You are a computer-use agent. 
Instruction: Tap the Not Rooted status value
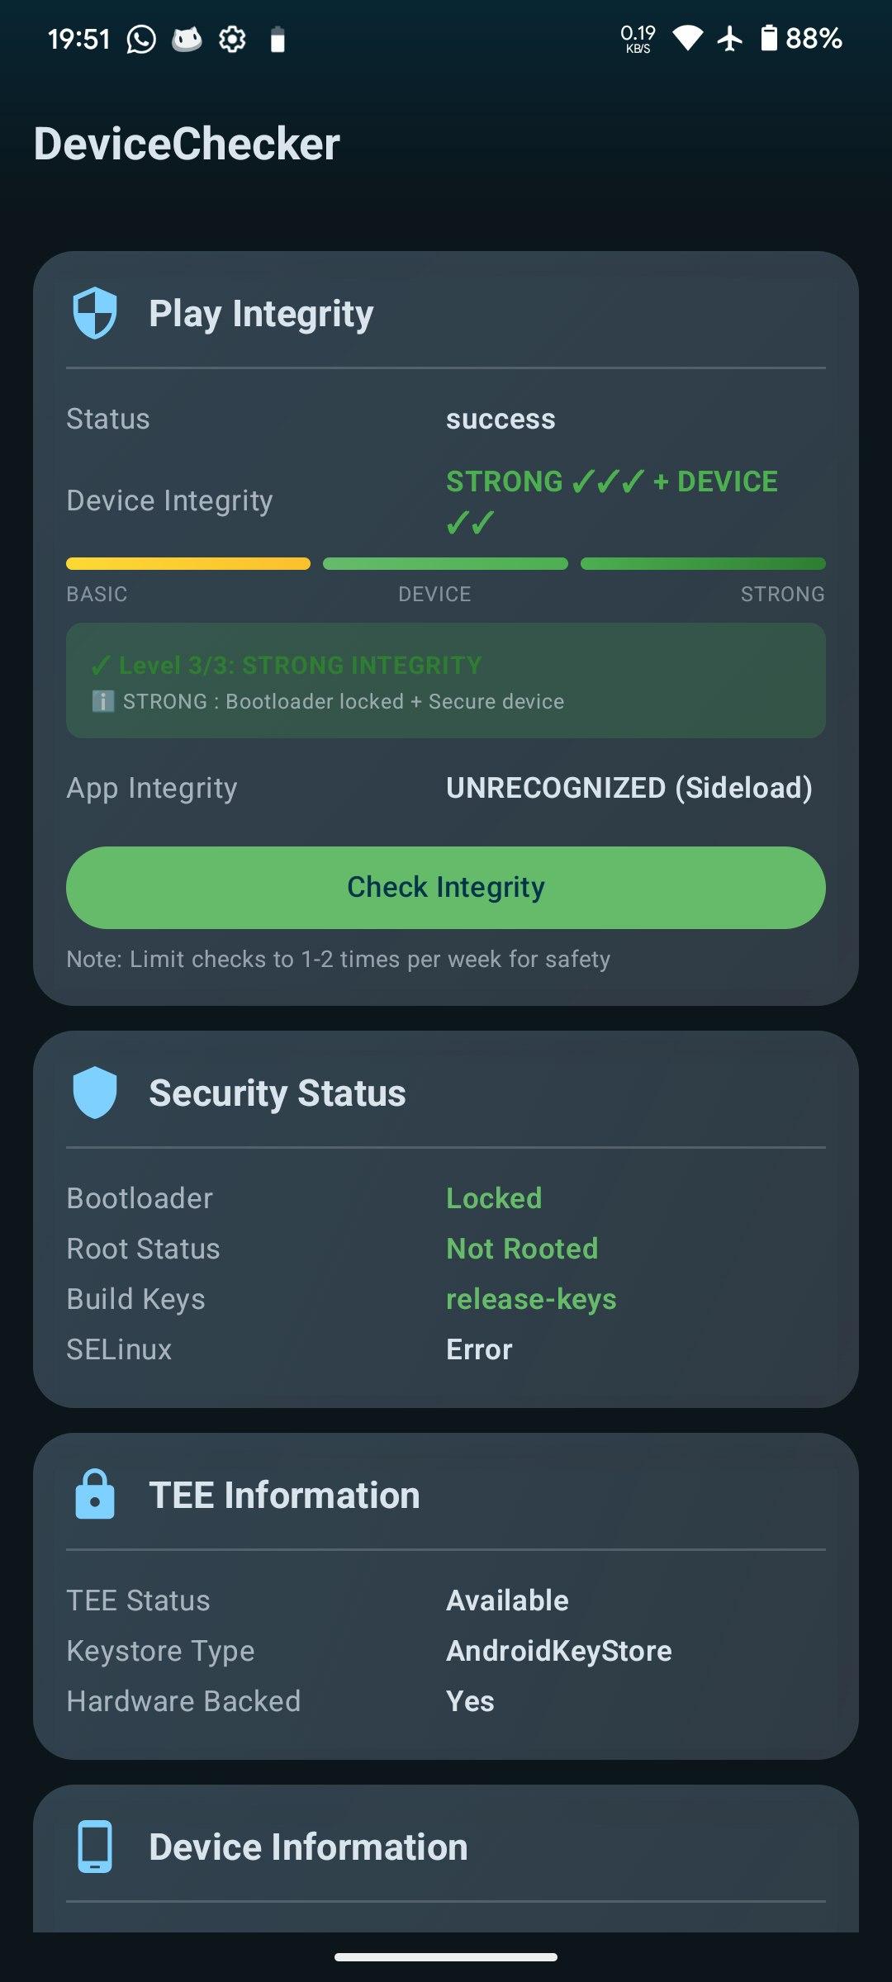point(522,1249)
